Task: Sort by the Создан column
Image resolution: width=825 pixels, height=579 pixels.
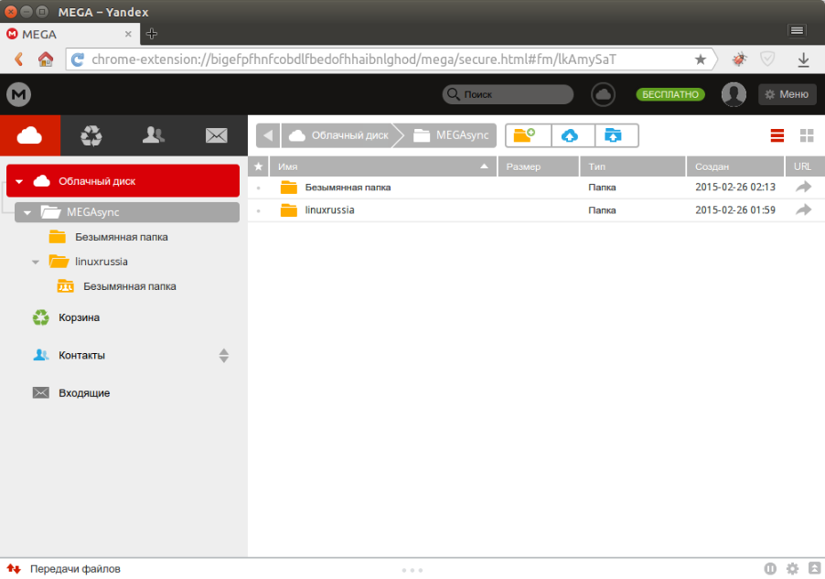Action: coord(735,166)
